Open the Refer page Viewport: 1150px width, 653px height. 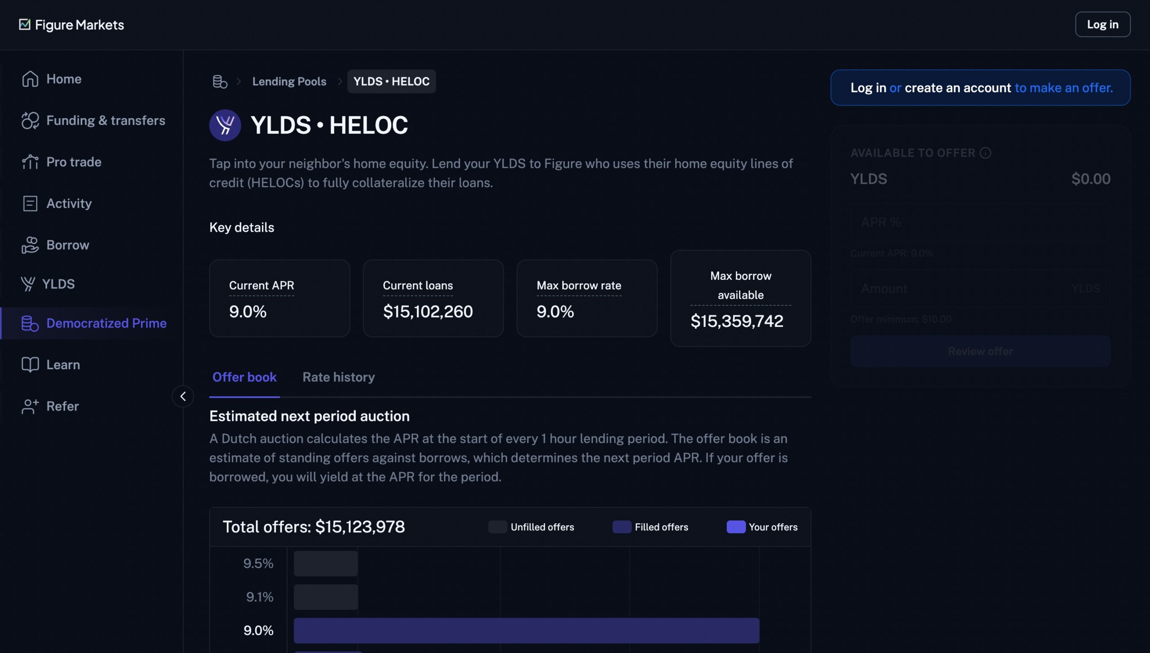[x=62, y=406]
